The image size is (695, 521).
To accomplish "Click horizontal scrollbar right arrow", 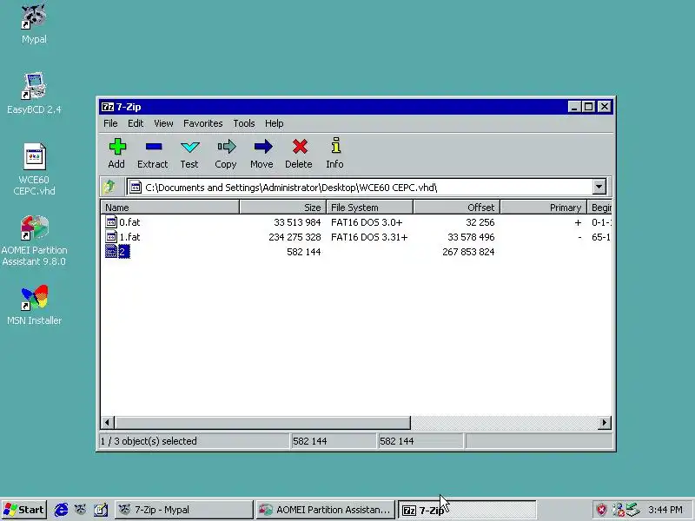I will pos(604,423).
